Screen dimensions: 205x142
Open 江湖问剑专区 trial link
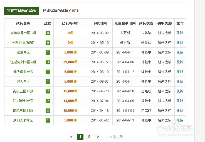point(23,101)
